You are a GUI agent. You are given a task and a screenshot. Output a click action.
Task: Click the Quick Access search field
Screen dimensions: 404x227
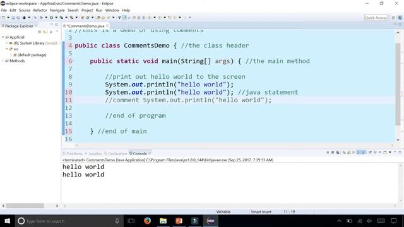coord(376,18)
